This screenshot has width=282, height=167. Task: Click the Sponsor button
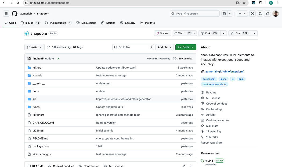(x=162, y=33)
